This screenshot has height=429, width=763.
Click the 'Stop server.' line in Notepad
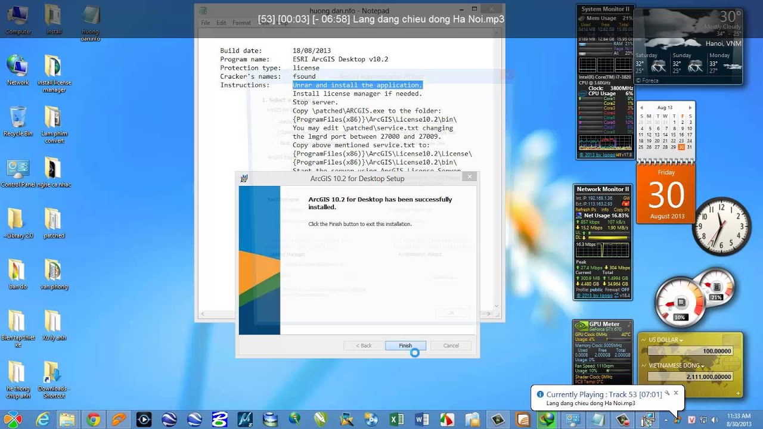point(315,102)
